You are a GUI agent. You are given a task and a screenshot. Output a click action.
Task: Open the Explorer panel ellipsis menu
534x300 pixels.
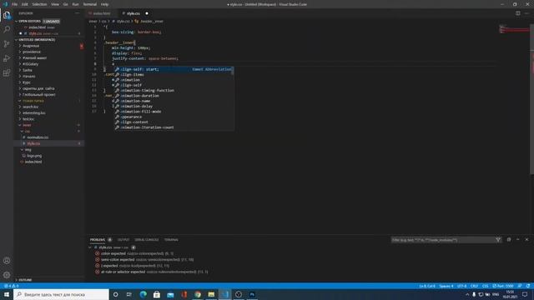click(x=78, y=13)
